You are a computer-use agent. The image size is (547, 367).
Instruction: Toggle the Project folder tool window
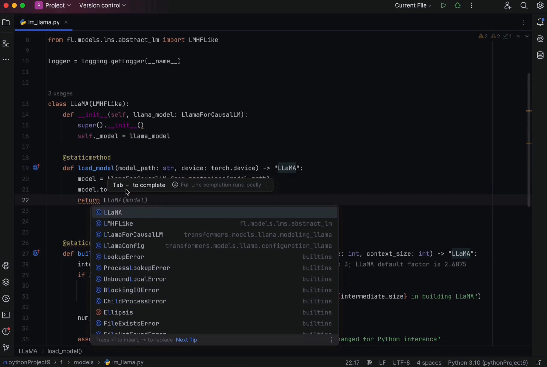point(6,22)
